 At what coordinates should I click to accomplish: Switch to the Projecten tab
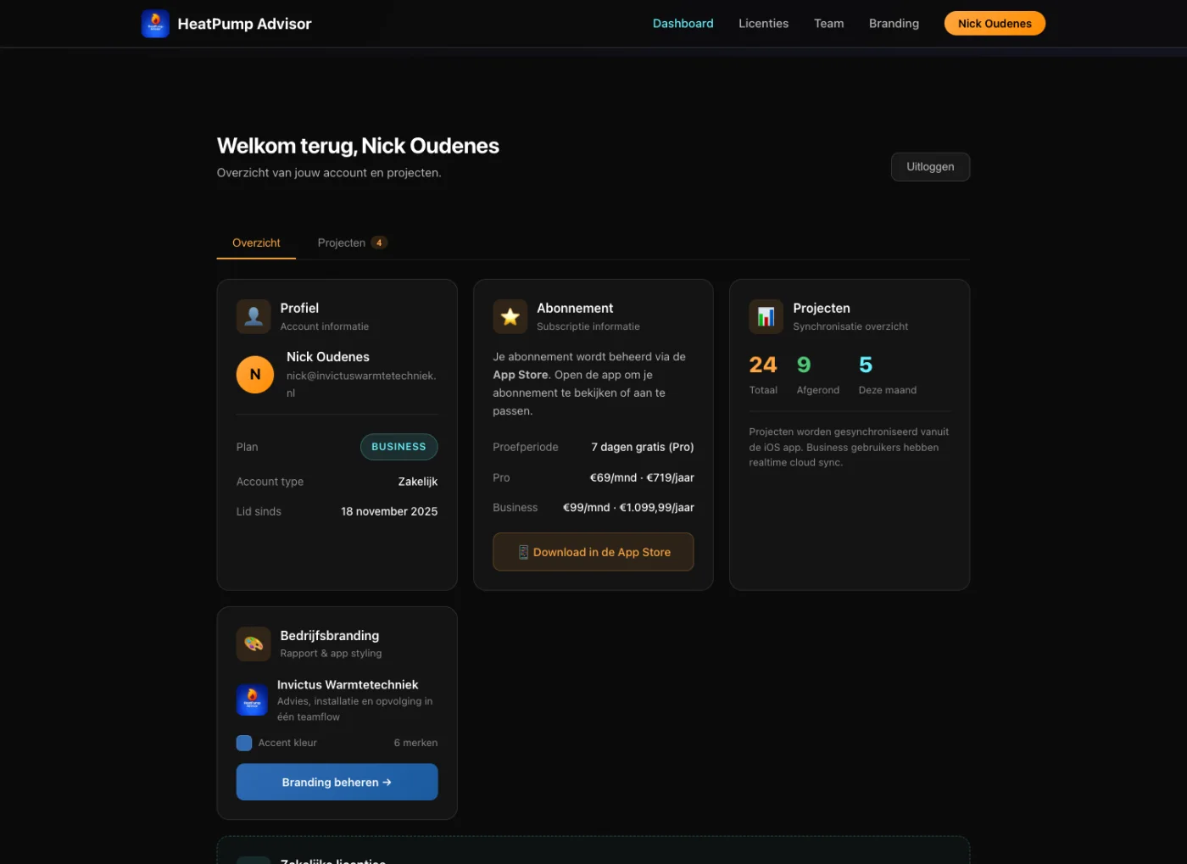click(x=343, y=242)
